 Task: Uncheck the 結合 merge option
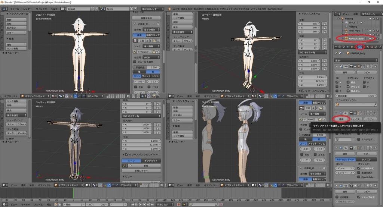(348, 82)
